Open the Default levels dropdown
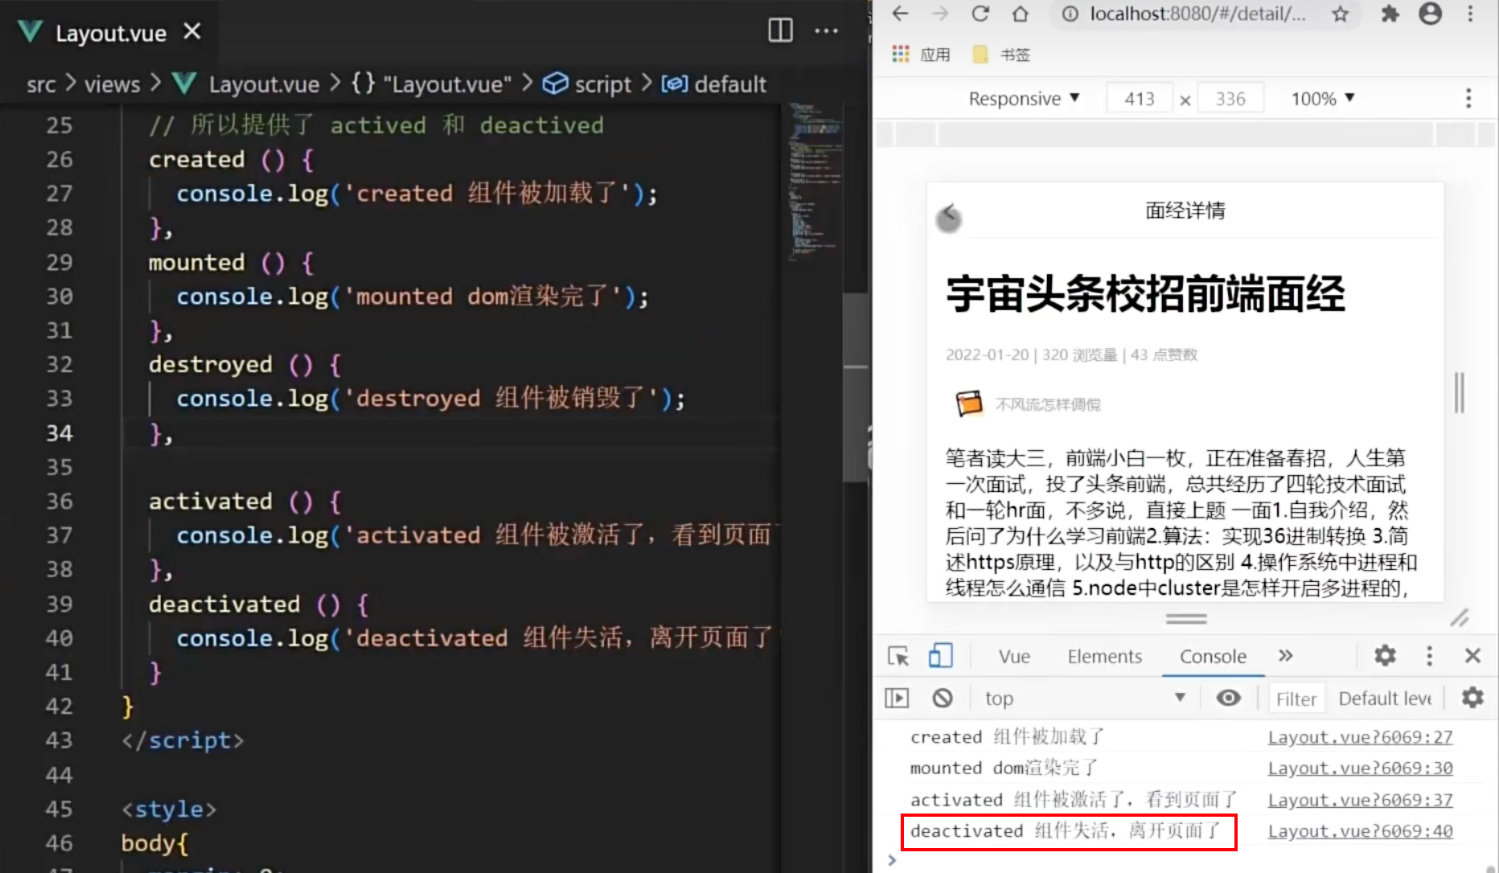Image resolution: width=1499 pixels, height=873 pixels. [x=1385, y=697]
